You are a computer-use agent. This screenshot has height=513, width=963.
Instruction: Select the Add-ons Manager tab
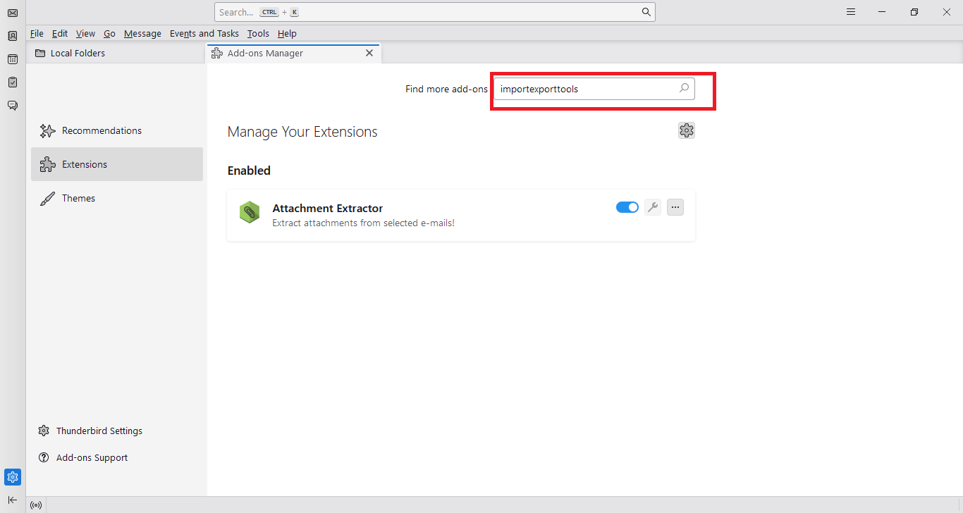pyautogui.click(x=293, y=53)
